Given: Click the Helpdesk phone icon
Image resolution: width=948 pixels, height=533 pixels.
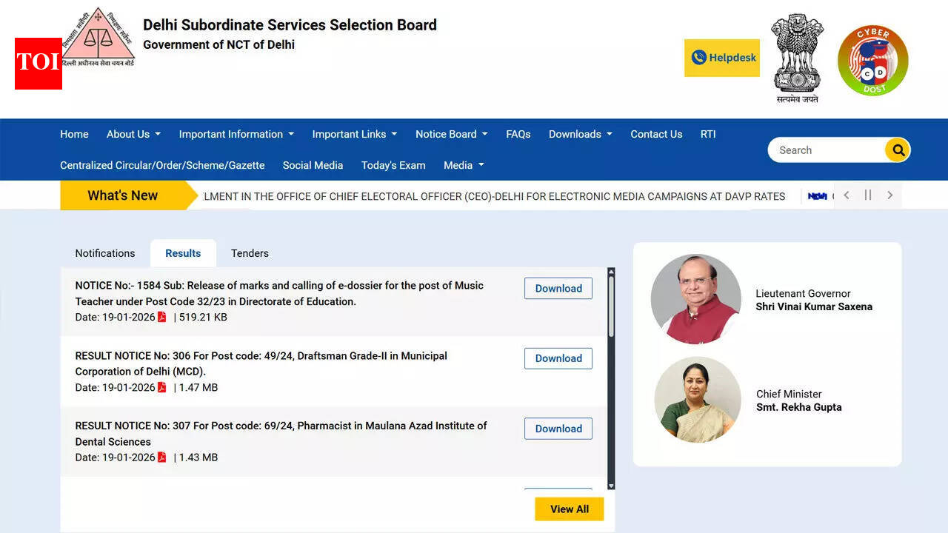Looking at the screenshot, I should (x=698, y=57).
